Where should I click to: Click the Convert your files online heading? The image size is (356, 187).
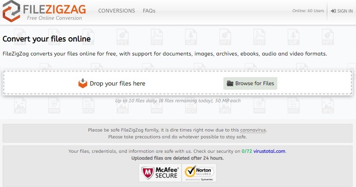(47, 39)
